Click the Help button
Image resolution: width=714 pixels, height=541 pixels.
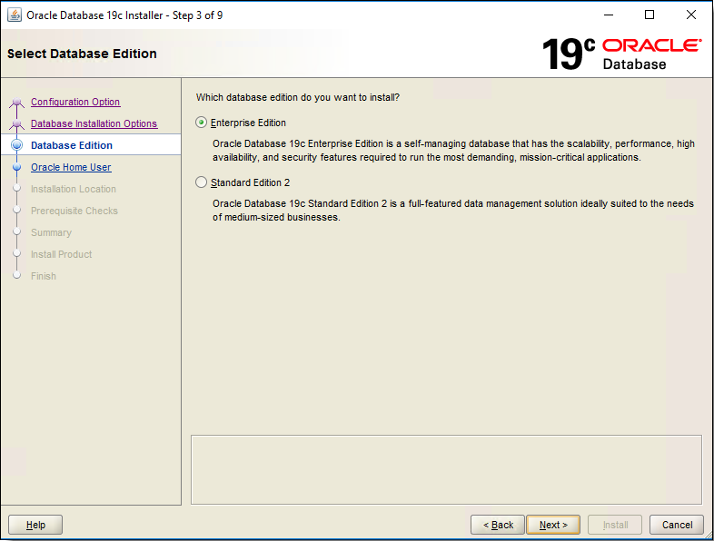pos(35,525)
